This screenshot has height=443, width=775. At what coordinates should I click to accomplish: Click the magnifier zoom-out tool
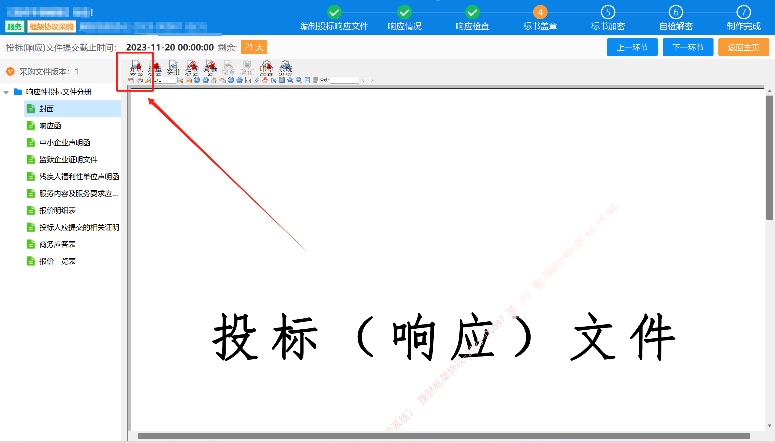pos(299,80)
